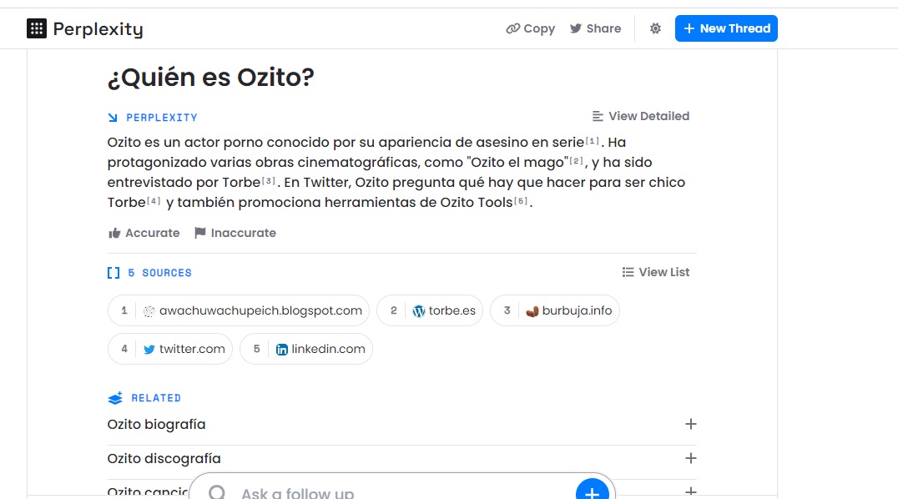Click the thumbs-up icon beside Accurate
The width and height of the screenshot is (898, 499).
tap(114, 233)
